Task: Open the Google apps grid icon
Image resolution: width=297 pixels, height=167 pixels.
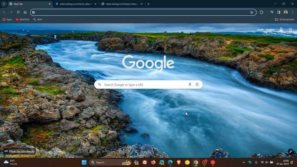Action: tap(291, 30)
